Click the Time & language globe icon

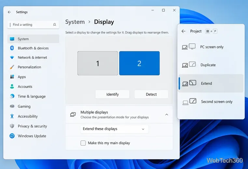click(x=12, y=96)
